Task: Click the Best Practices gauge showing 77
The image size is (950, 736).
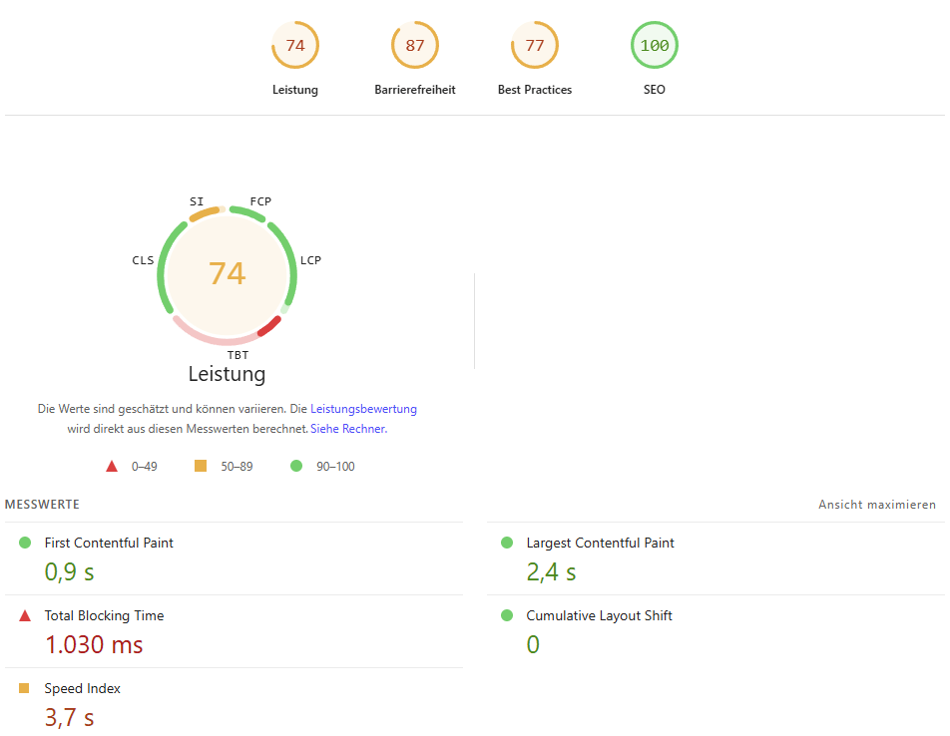Action: [535, 45]
